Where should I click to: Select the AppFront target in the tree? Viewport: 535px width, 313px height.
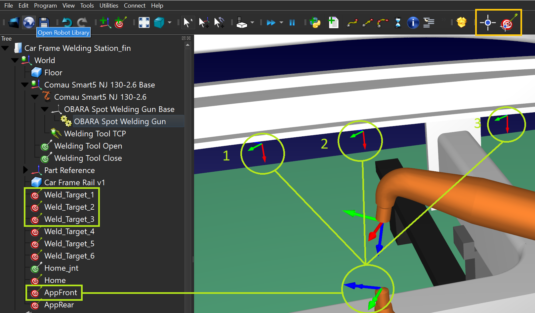[61, 293]
